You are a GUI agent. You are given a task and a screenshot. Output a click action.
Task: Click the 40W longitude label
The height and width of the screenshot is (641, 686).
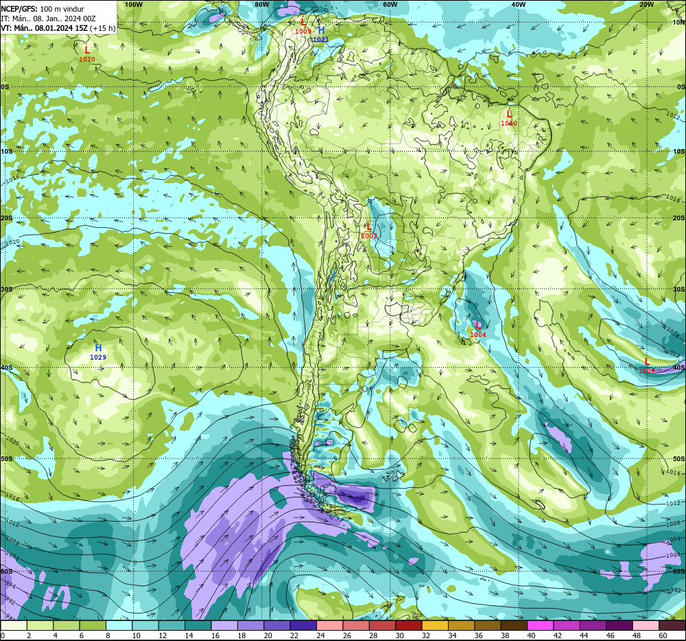pos(518,4)
